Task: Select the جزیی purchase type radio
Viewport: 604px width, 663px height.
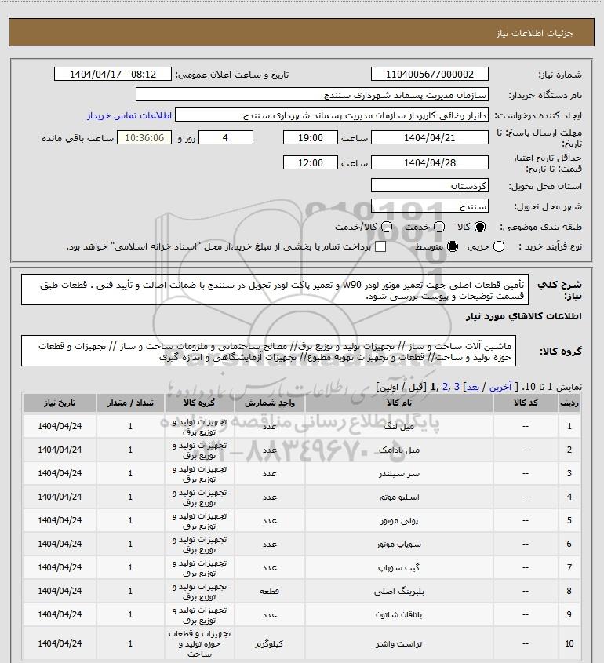Action: tap(499, 246)
